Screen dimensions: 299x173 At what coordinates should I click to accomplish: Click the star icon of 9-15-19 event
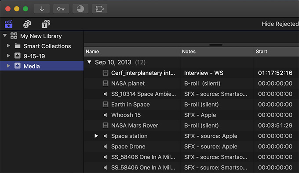(x=18, y=56)
